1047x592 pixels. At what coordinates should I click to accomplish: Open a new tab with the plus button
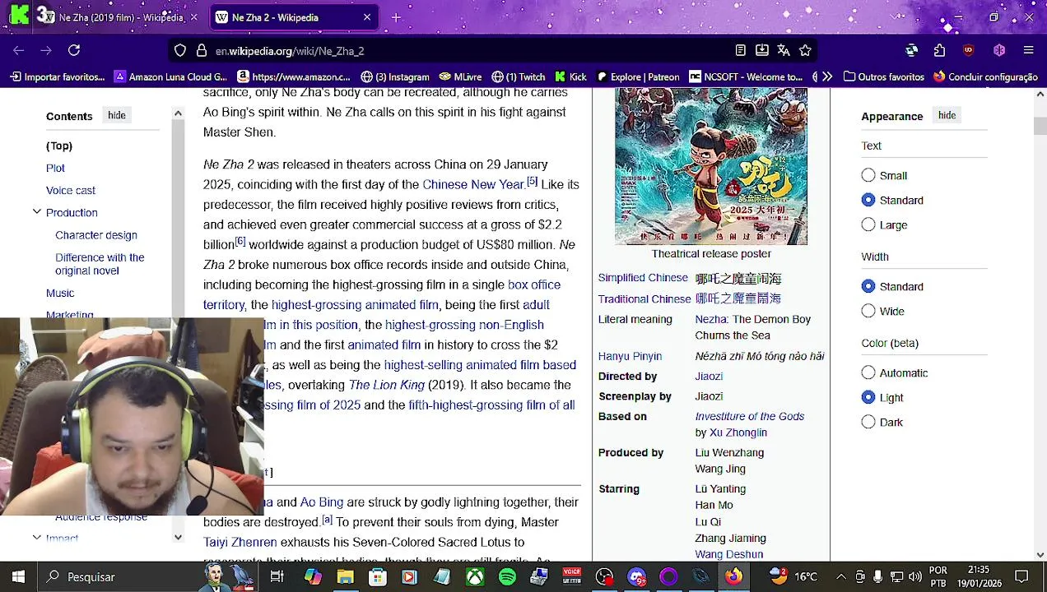coord(396,17)
